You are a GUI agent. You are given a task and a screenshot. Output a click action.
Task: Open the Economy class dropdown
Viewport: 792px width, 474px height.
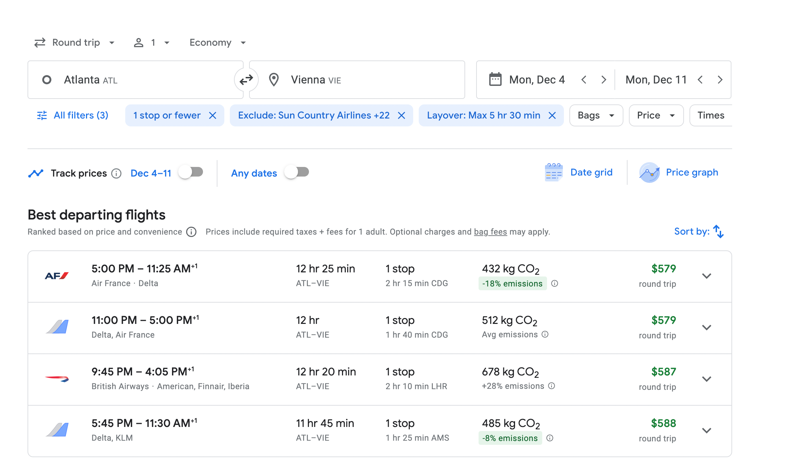217,43
